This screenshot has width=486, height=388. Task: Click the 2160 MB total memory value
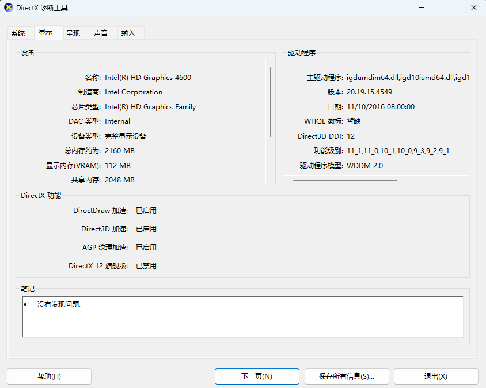click(x=120, y=151)
